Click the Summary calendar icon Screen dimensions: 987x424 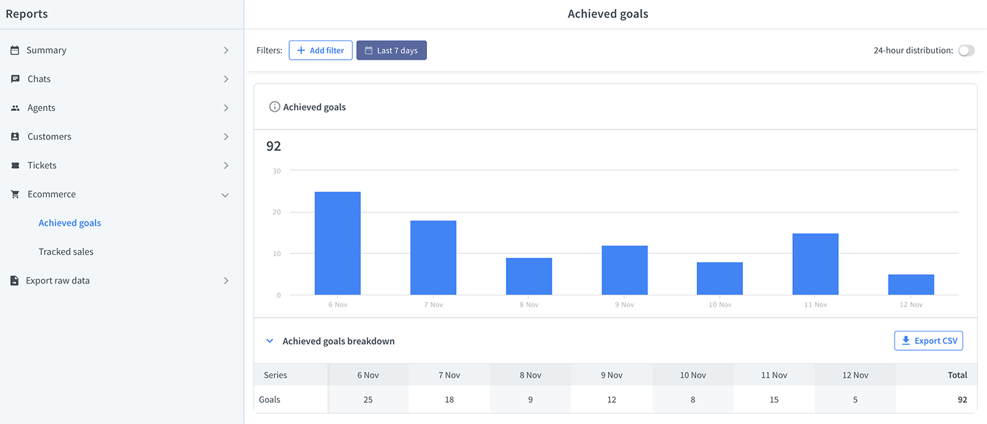coord(14,50)
